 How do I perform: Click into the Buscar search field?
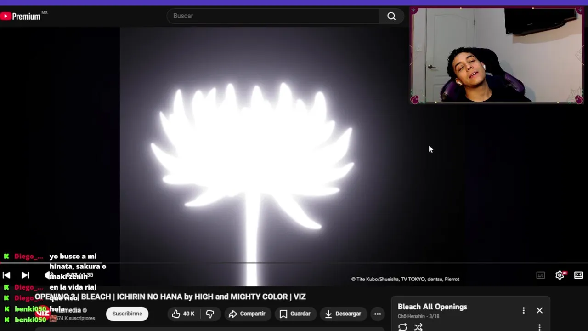[x=273, y=16]
